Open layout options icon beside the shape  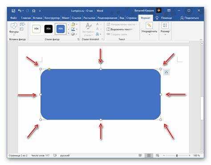pos(166,72)
